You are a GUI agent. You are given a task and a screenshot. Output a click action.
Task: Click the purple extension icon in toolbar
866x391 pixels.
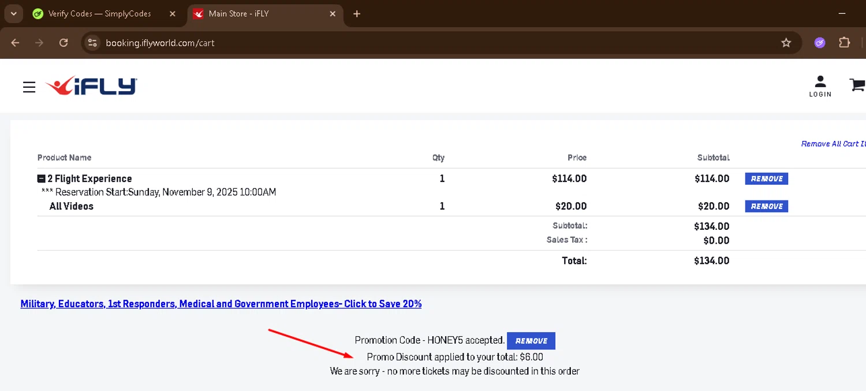[x=820, y=43]
